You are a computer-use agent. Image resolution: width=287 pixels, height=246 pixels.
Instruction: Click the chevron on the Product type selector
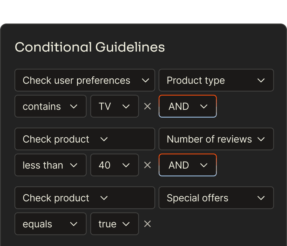click(261, 80)
